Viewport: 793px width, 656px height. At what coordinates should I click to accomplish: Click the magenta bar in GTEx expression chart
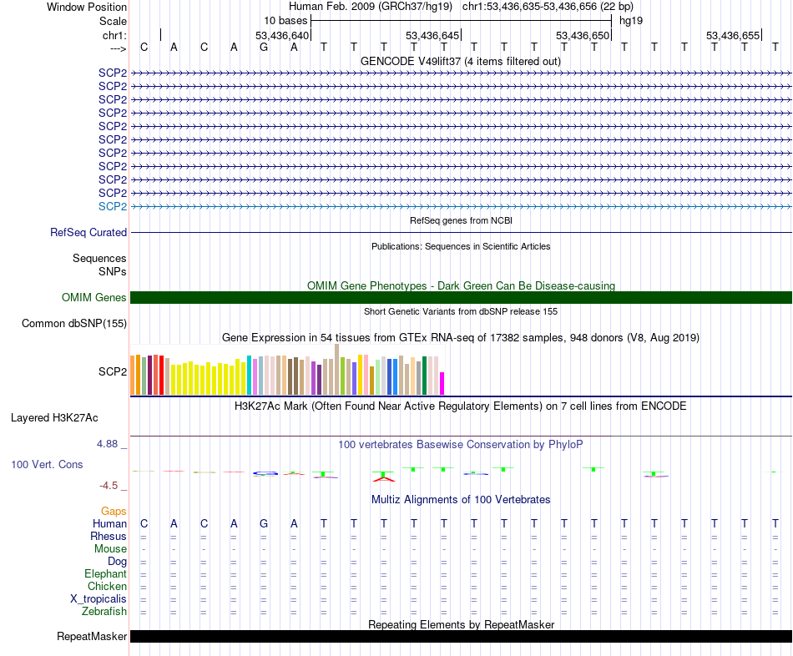tap(442, 383)
